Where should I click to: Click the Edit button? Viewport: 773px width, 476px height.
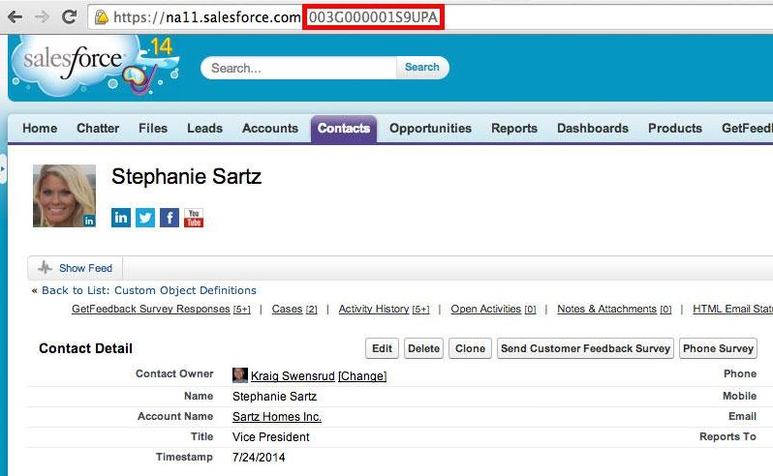(x=382, y=348)
